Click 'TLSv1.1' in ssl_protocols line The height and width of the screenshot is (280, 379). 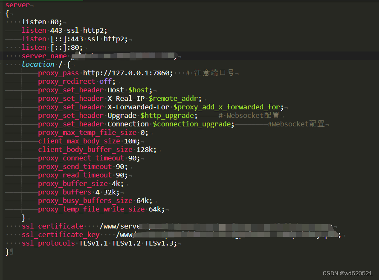(93, 243)
